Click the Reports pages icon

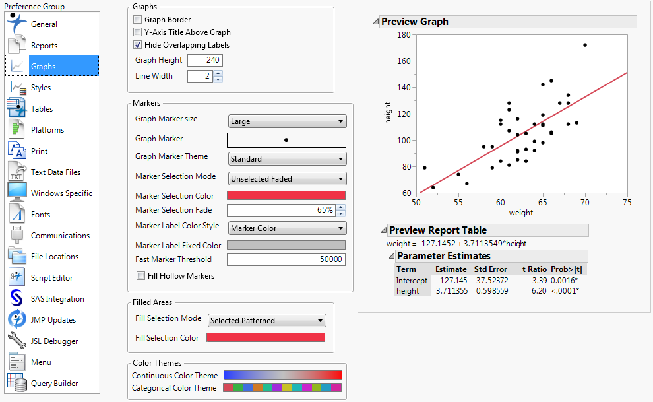16,45
